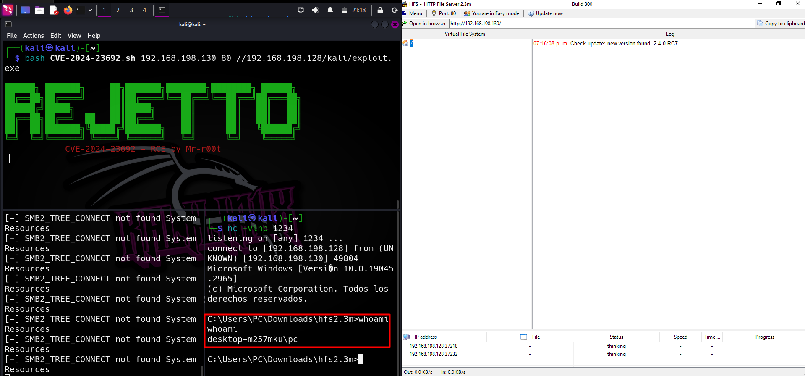Viewport: 805px width, 376px height.
Task: Select connection 192.168.198.128:37218
Action: click(434, 346)
